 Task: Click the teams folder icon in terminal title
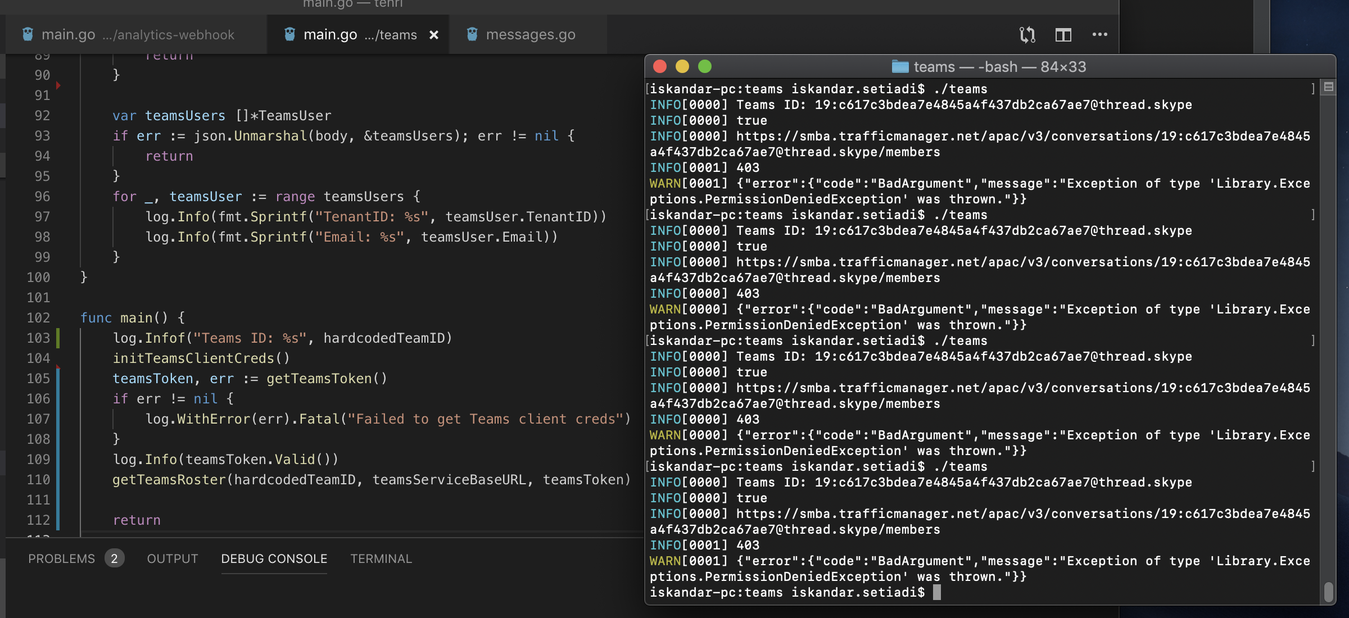pos(900,67)
